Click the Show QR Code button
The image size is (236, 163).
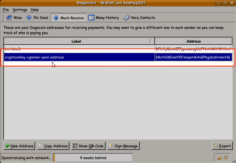click(88, 146)
